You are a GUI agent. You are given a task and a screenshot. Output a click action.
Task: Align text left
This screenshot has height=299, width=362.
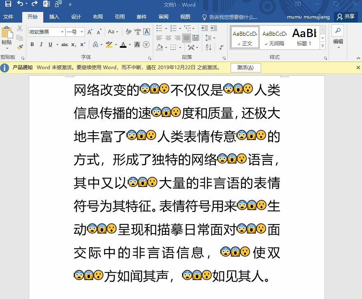pyautogui.click(x=159, y=37)
